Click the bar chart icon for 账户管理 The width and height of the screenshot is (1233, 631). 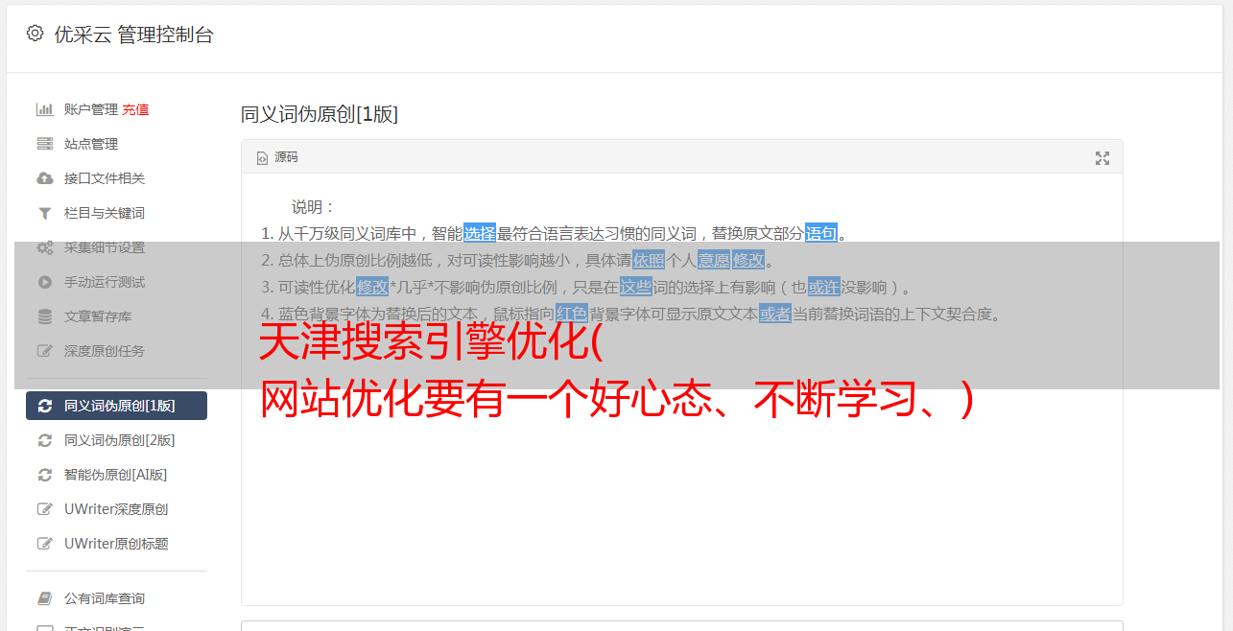pos(44,109)
